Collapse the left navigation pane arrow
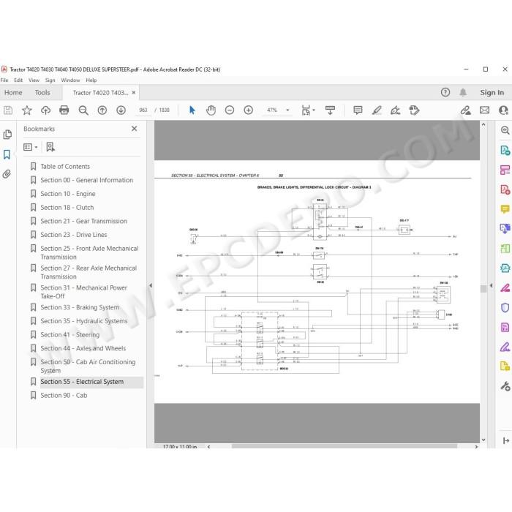Image resolution: width=512 pixels, height=512 pixels. [151, 285]
